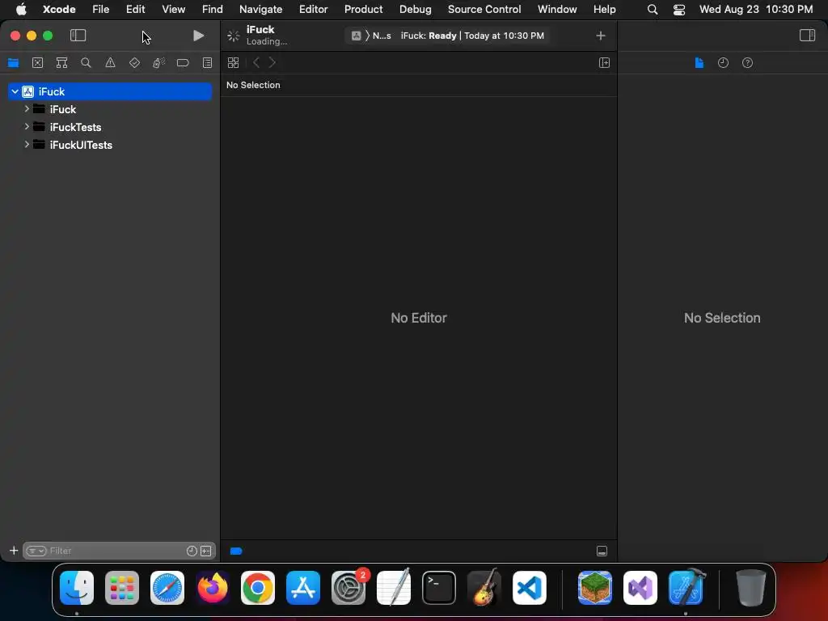Screen dimensions: 828x621
Task: Run the project with the play button
Action: coord(199,36)
